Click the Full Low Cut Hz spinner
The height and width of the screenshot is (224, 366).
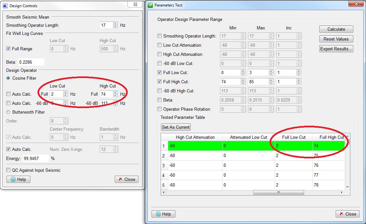click(66, 94)
